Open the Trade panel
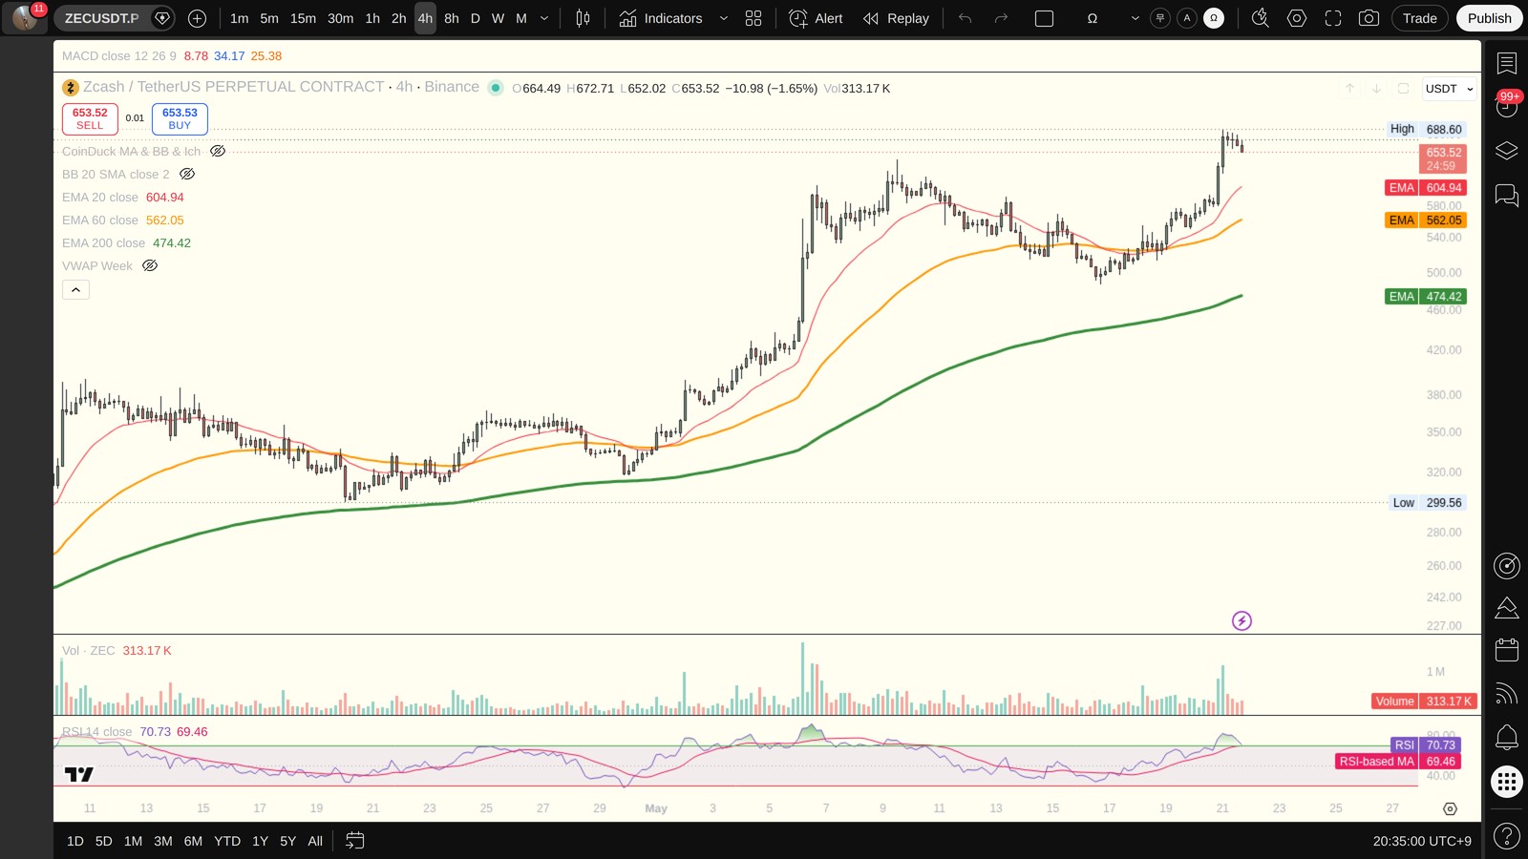 coord(1420,18)
